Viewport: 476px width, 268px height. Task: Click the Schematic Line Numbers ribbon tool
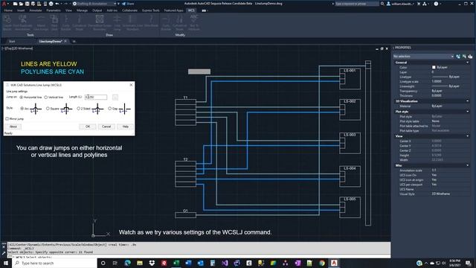[132, 22]
